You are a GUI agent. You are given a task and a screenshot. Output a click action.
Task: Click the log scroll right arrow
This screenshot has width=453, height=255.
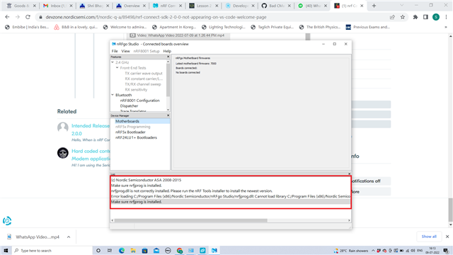point(349,220)
